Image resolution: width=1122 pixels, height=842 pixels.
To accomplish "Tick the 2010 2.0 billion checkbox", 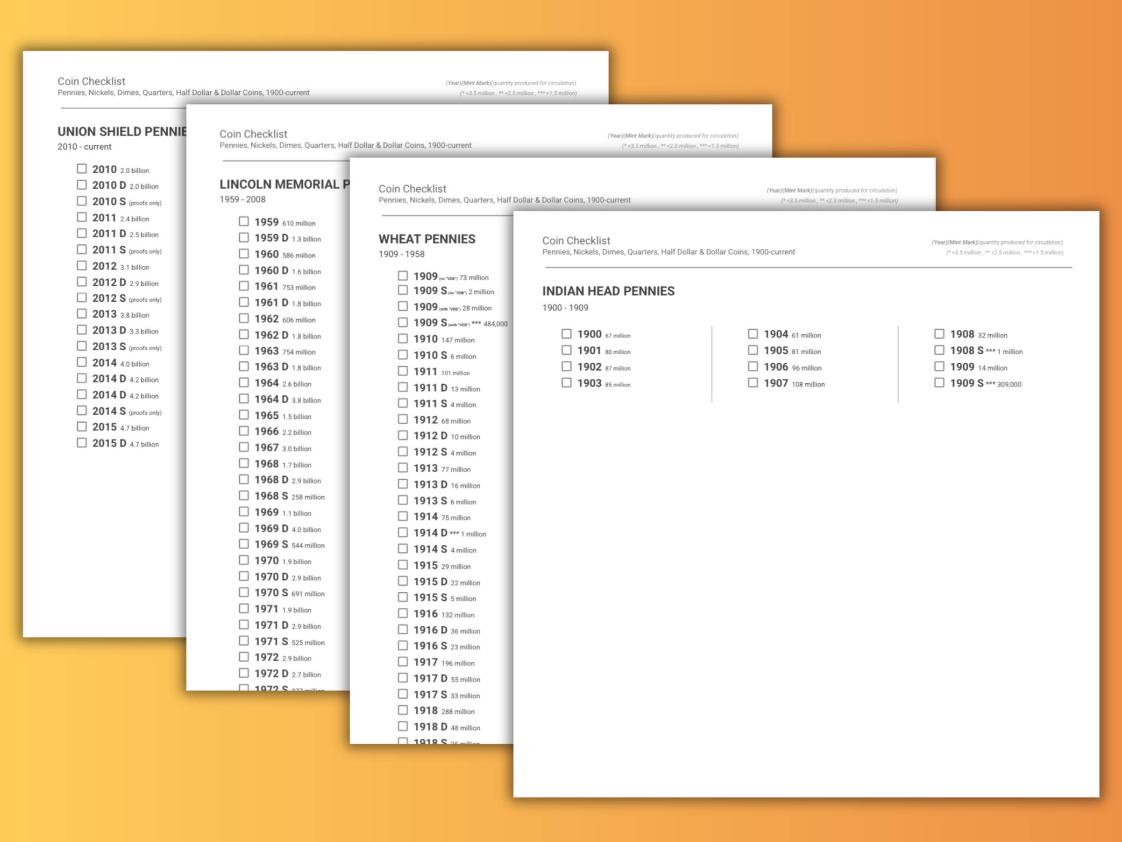I will pyautogui.click(x=81, y=168).
